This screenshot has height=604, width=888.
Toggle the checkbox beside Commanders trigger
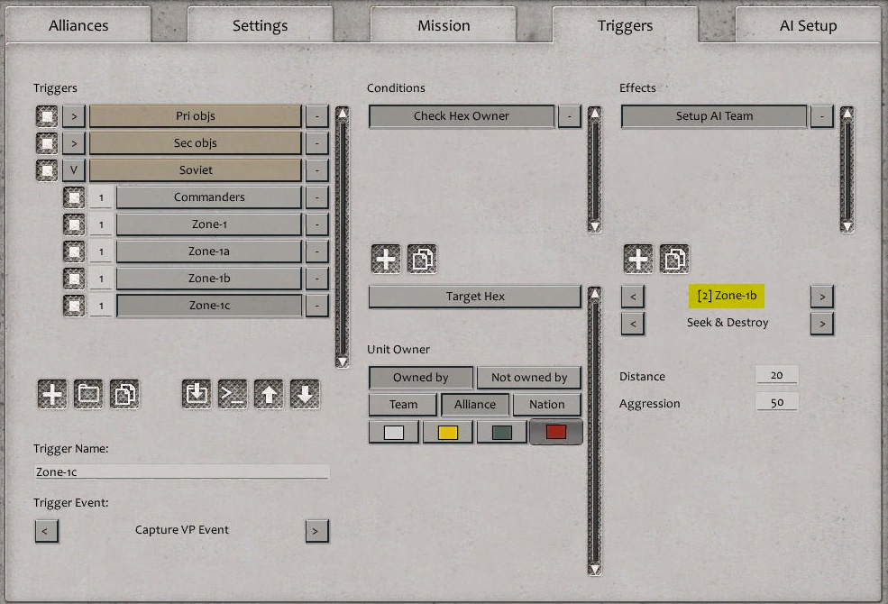[x=73, y=197]
